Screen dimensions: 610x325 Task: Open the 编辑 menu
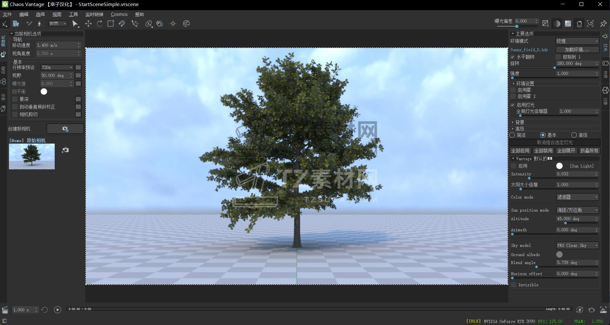click(x=24, y=14)
